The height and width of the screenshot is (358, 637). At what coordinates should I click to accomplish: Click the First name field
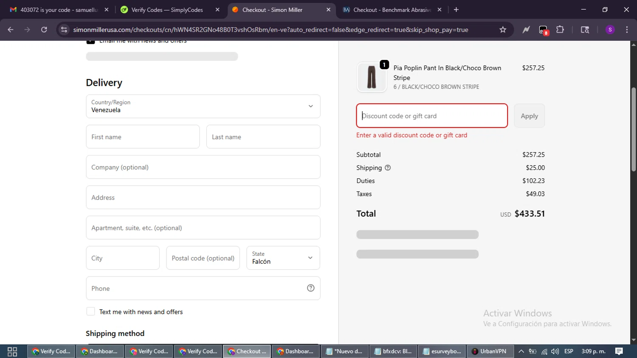point(143,137)
